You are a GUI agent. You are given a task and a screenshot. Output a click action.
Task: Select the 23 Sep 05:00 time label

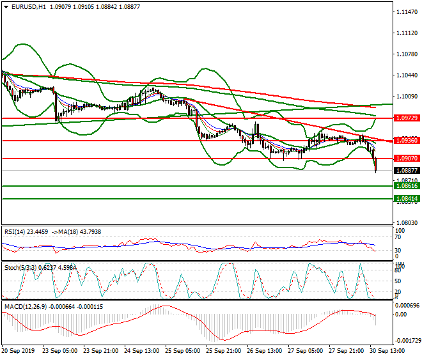coord(59,351)
